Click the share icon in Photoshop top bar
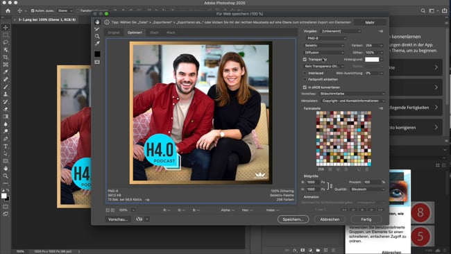451x254 pixels. coord(445,10)
